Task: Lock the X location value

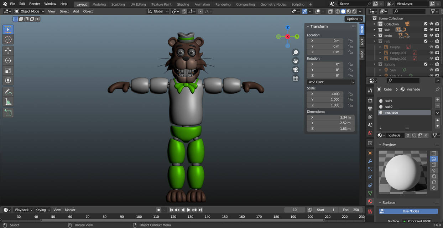Action: click(350, 41)
